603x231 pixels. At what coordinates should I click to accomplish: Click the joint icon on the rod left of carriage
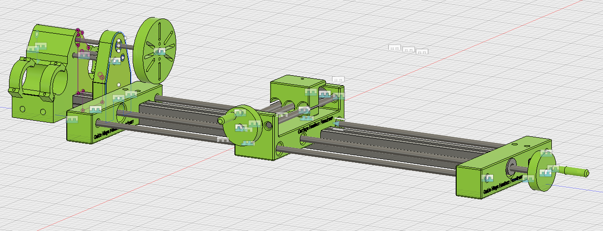[223, 139]
